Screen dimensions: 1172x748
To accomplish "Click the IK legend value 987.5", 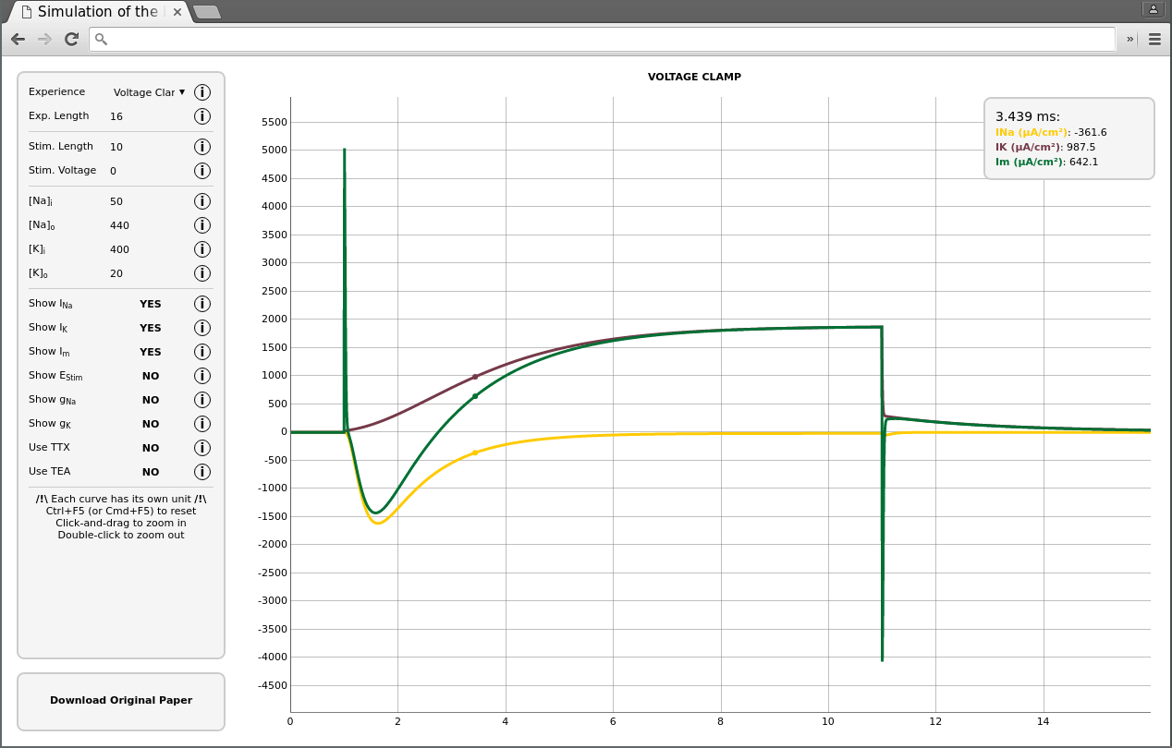I will coord(1080,148).
